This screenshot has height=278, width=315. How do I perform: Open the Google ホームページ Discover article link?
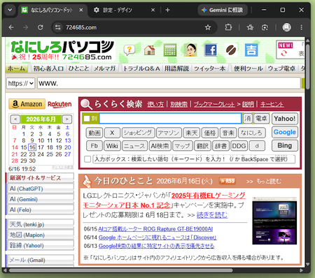pyautogui.click(x=157, y=237)
